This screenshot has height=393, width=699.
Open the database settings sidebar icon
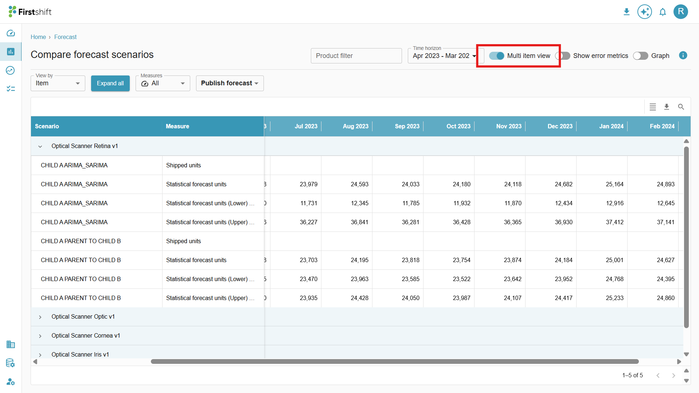click(11, 363)
